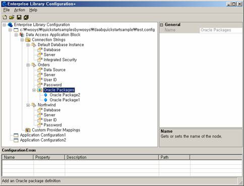Click the Data Access Application Block icon
The image size is (244, 186).
(x=22, y=35)
